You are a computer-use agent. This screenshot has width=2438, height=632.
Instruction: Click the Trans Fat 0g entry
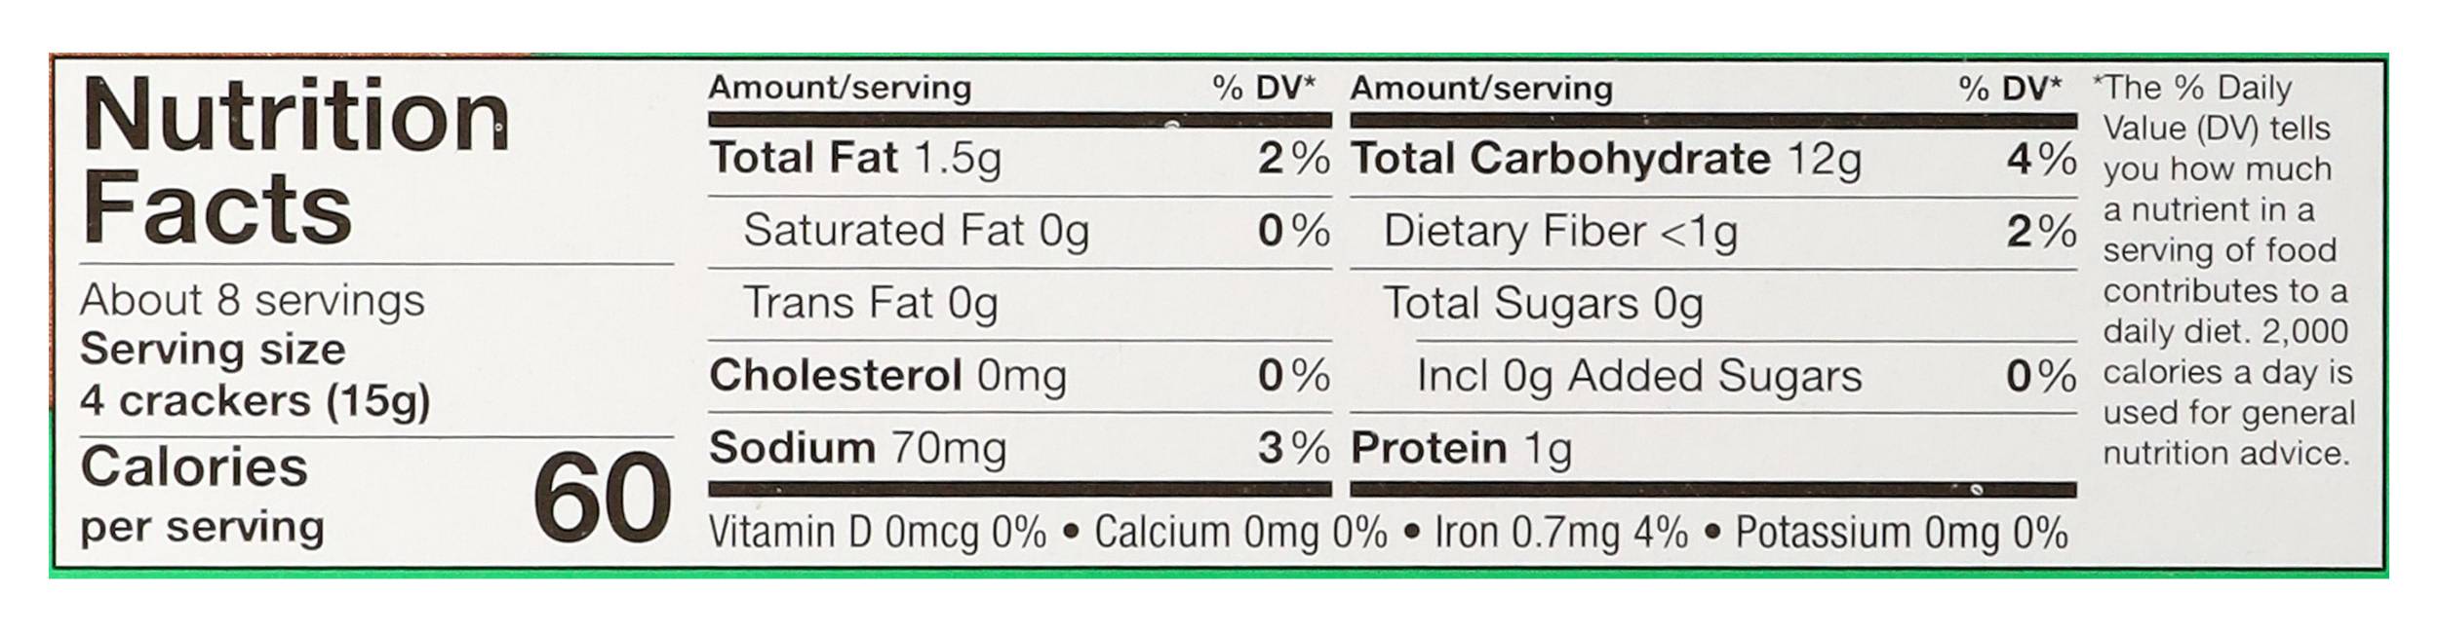(x=870, y=304)
